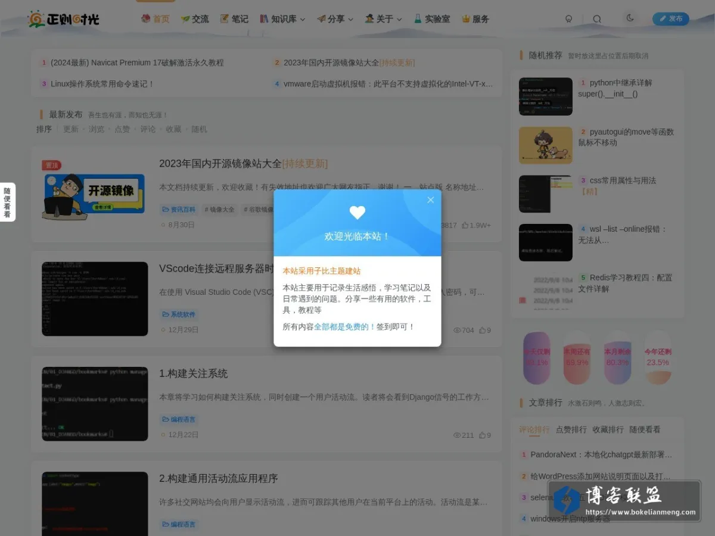Viewport: 715px width, 536px height.
Task: Open the VScode article terminal thumbnail
Action: coord(95,299)
